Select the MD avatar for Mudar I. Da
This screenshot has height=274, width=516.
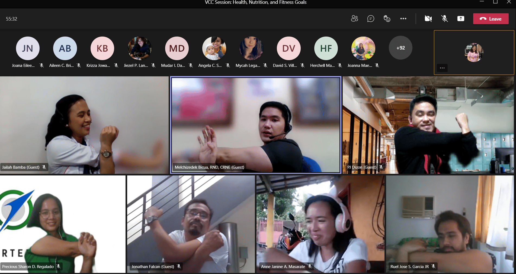177,48
